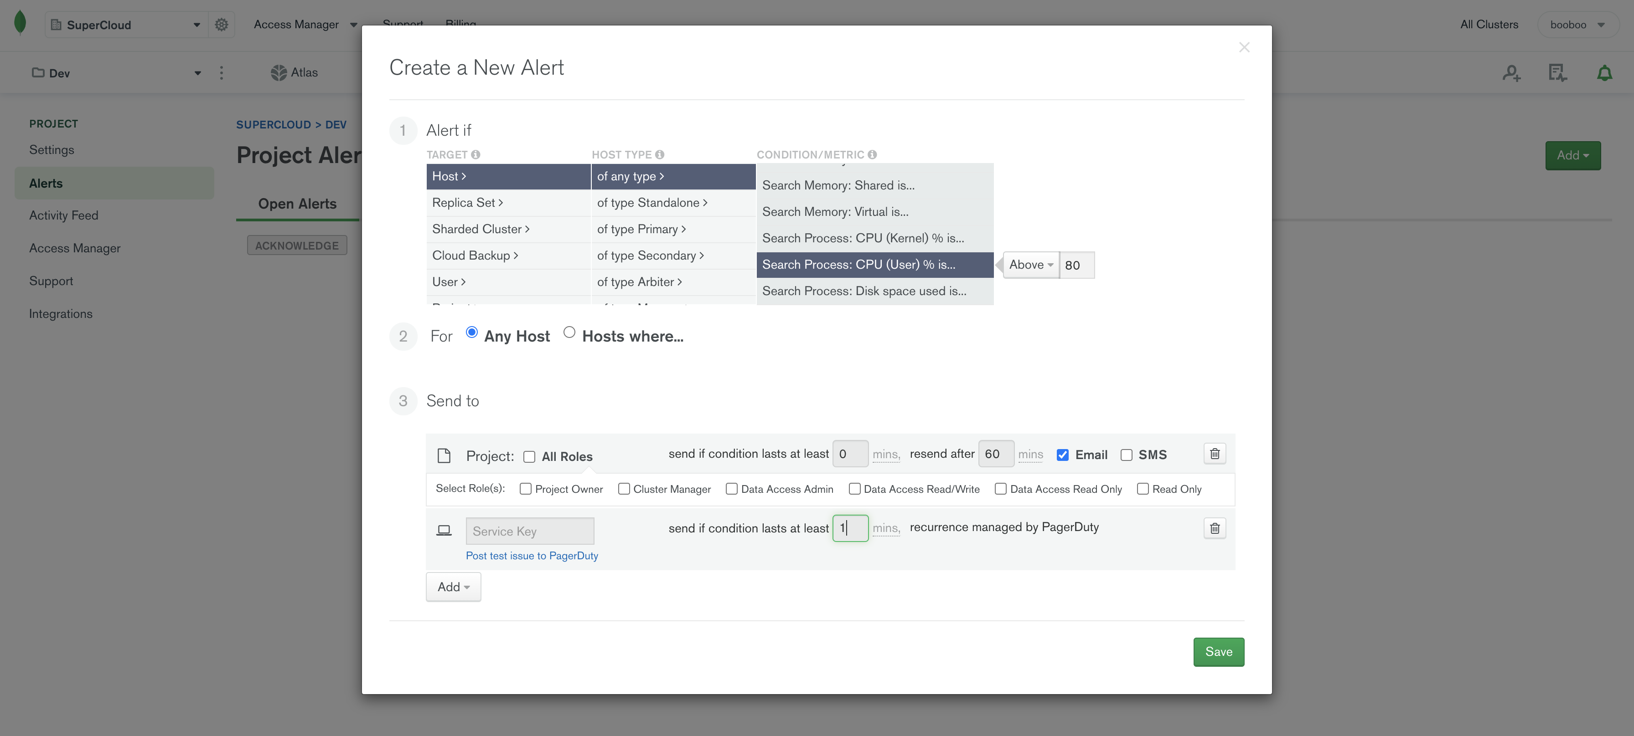Enable the SMS checkbox
The width and height of the screenshot is (1634, 736).
coord(1127,455)
